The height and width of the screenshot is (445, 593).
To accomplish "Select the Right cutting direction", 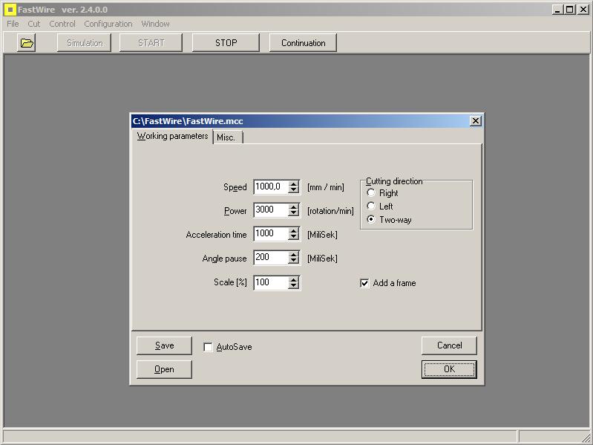I will click(x=371, y=193).
